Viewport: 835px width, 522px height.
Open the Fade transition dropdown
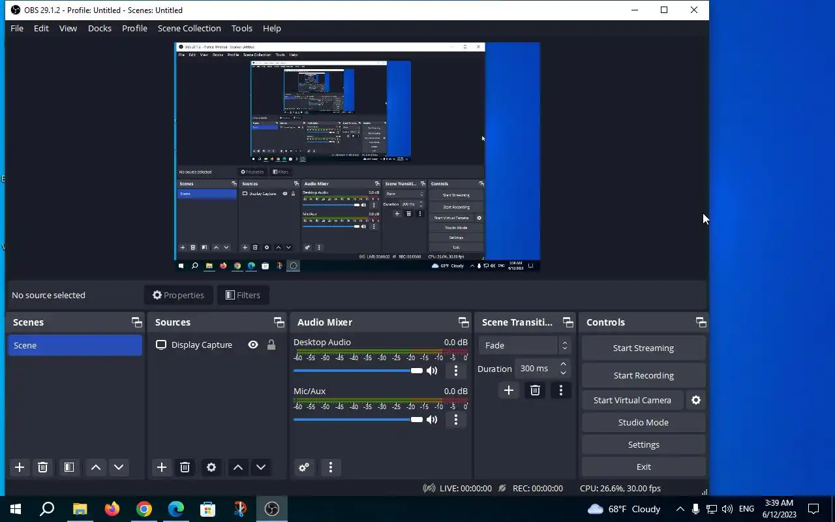coord(525,345)
